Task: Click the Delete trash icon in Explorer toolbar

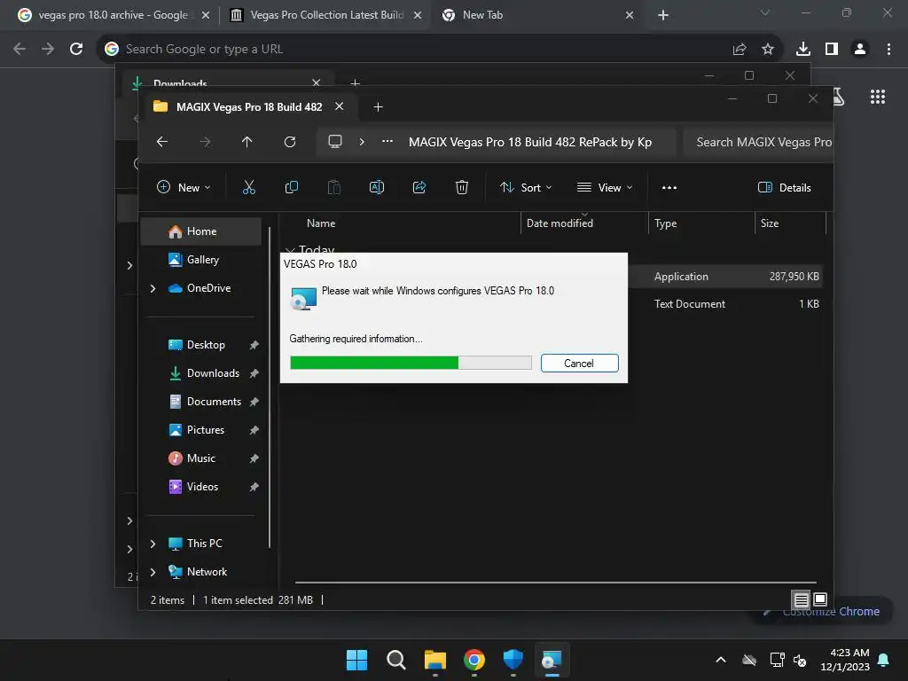Action: pyautogui.click(x=461, y=187)
